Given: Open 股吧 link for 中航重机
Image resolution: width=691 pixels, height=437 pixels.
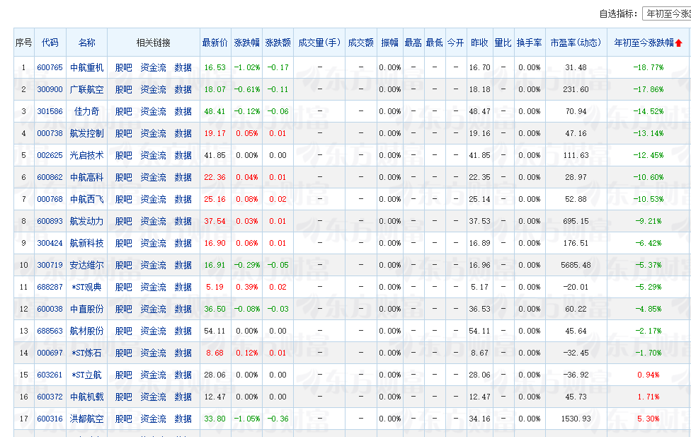Looking at the screenshot, I should pos(124,67).
